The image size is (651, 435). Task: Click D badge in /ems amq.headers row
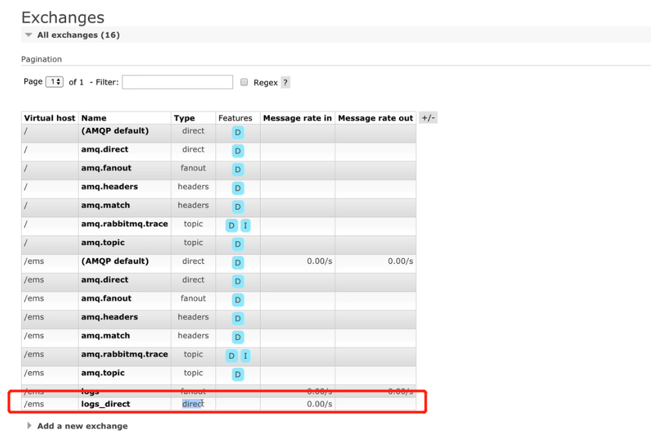click(x=238, y=318)
